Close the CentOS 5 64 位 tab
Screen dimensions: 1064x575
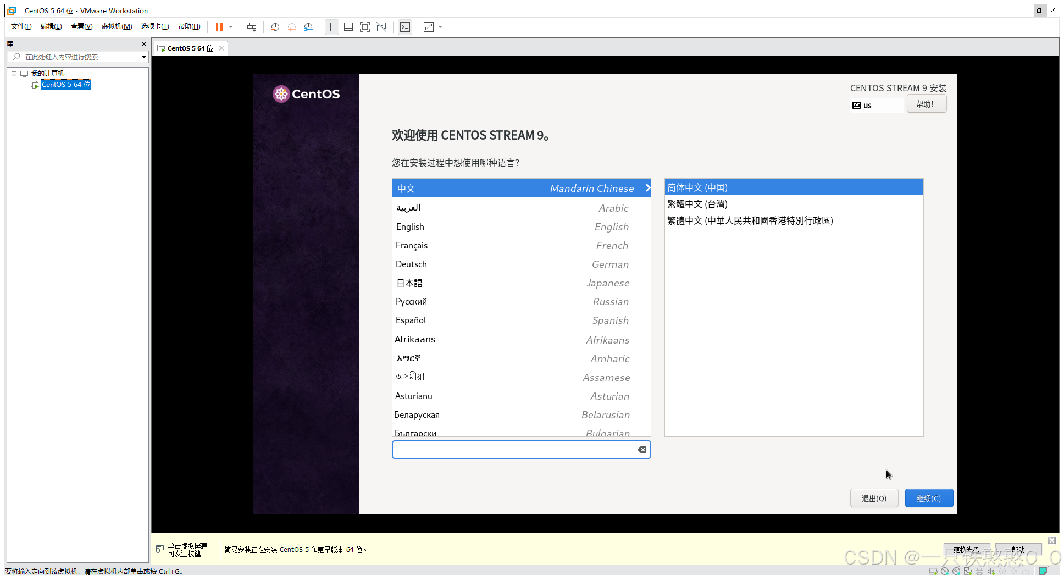(x=221, y=48)
